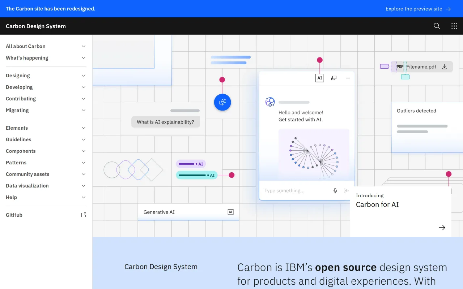The width and height of the screenshot is (463, 289).
Task: Click the Filename.pdf file chip
Action: pos(422,67)
